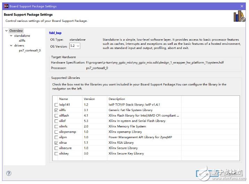Image resolution: width=249 pixels, height=184 pixels.
Task: Select the Overview item in the tree
Action: pos(16,31)
